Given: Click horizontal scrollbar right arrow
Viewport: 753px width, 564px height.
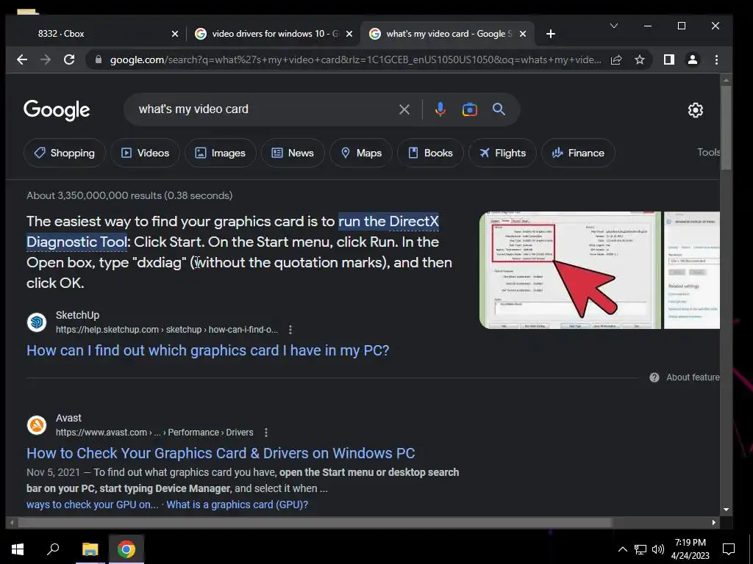Looking at the screenshot, I should coord(713,522).
